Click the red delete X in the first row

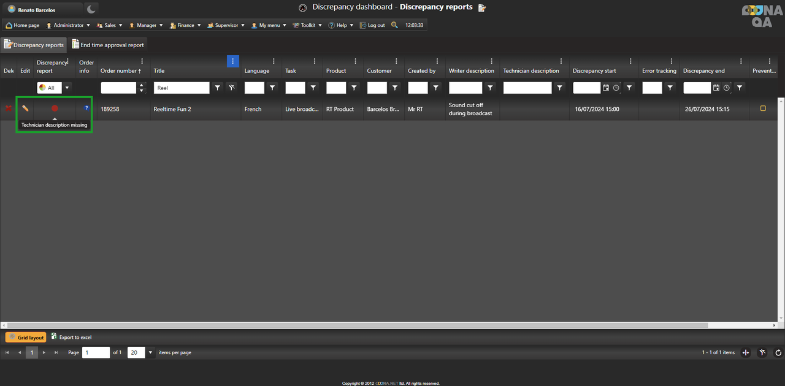8,108
